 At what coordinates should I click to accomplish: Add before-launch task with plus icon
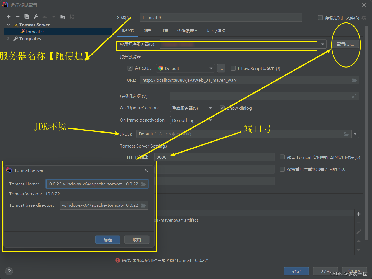coord(359,214)
